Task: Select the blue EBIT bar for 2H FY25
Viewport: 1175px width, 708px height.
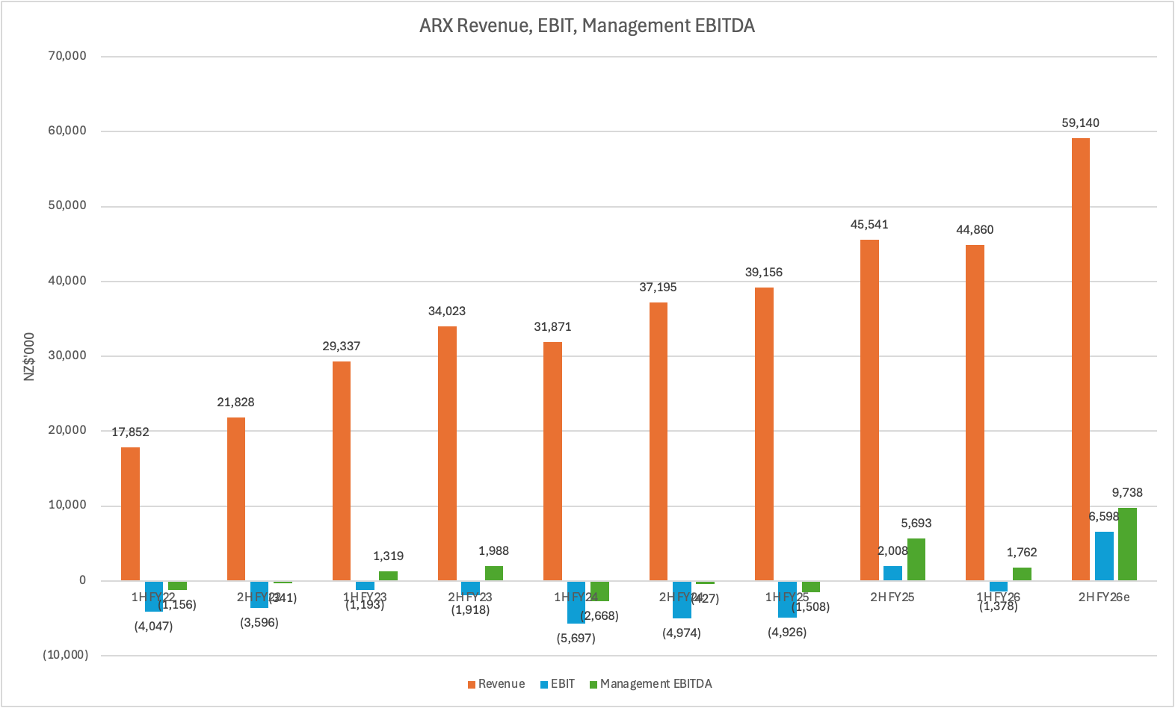Action: [x=892, y=574]
